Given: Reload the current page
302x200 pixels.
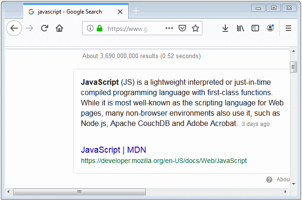Looking at the screenshot, I should point(44,28).
